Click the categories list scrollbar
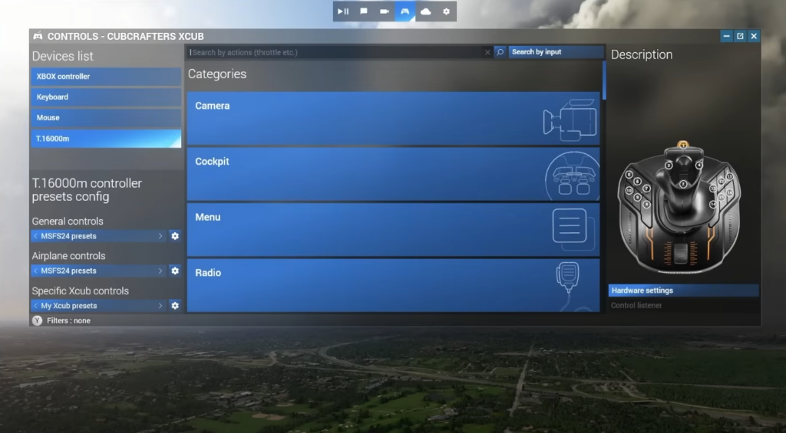The height and width of the screenshot is (433, 786). coord(604,80)
